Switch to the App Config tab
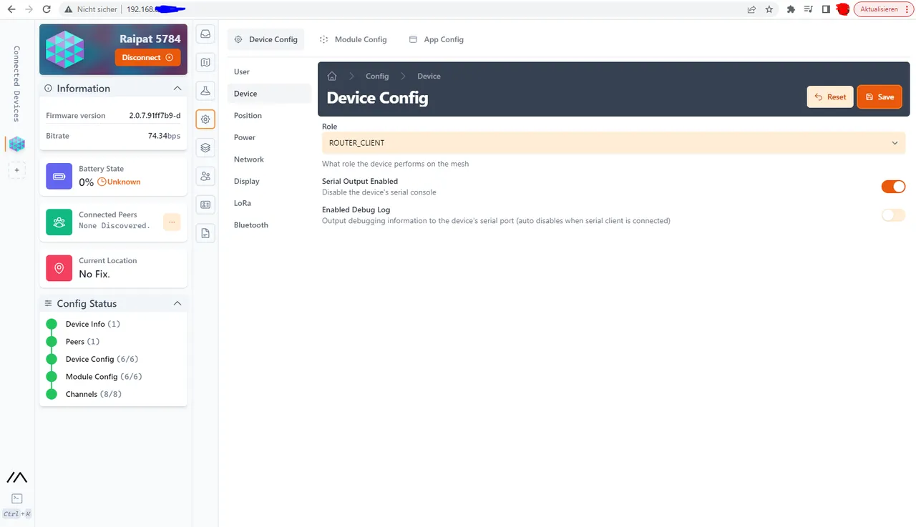Image resolution: width=916 pixels, height=527 pixels. tap(436, 39)
